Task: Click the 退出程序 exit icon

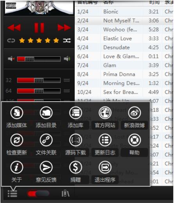Action: (x=105, y=167)
